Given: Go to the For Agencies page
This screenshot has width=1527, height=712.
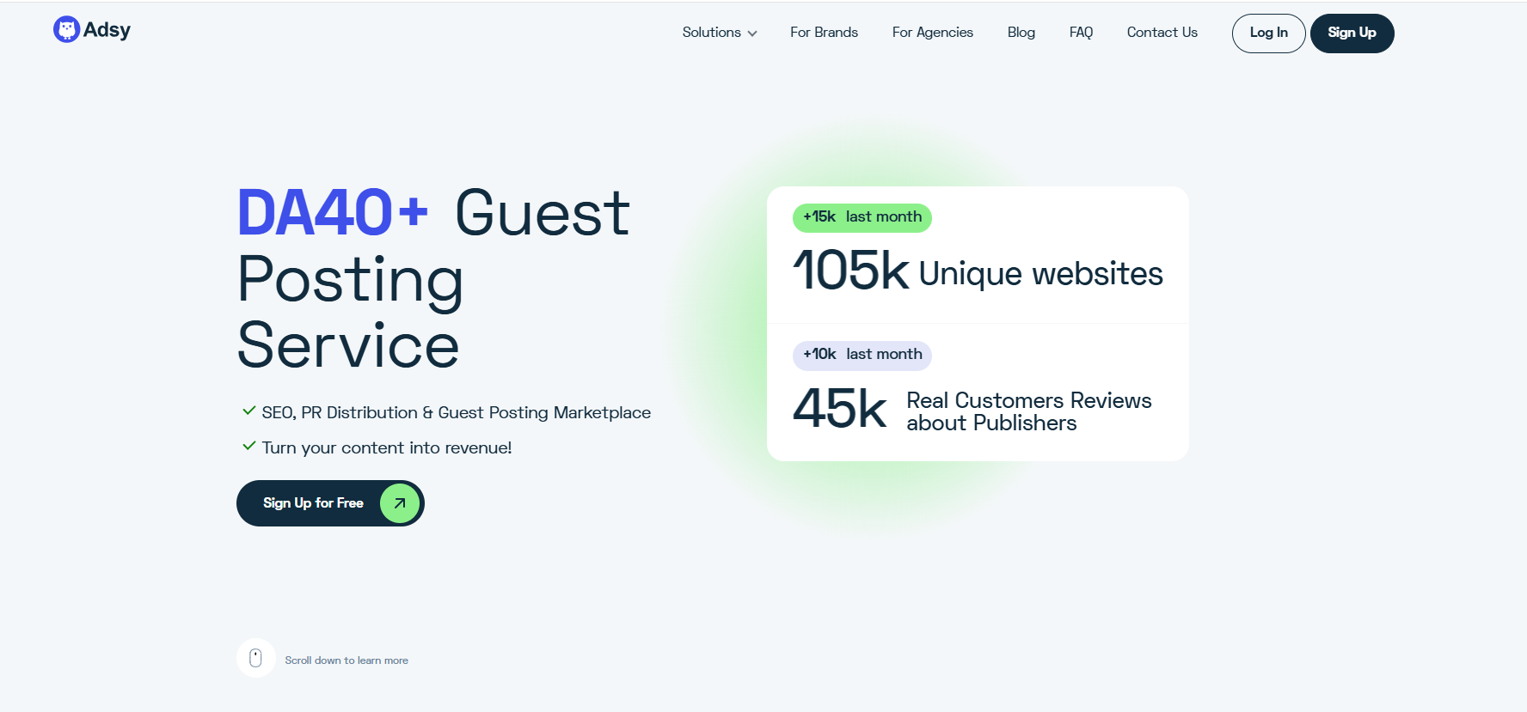Looking at the screenshot, I should 932,33.
